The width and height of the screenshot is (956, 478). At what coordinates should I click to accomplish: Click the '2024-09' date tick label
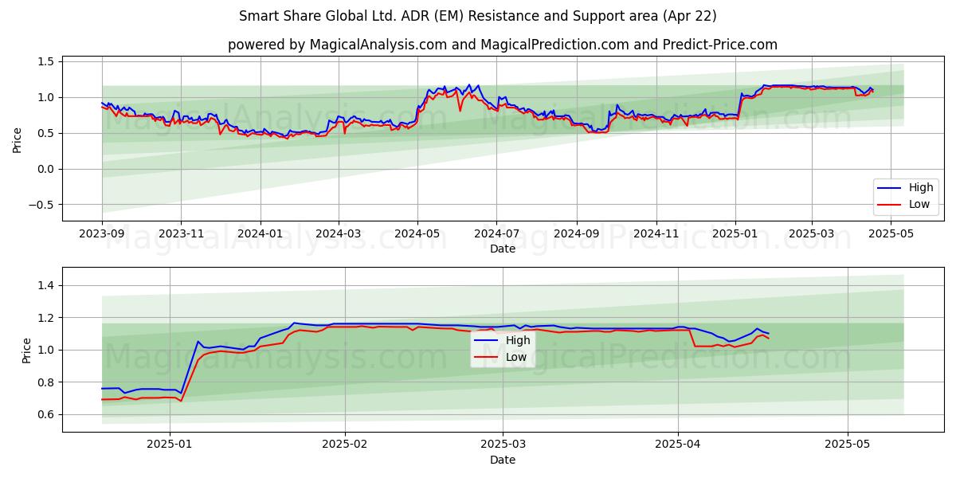[576, 234]
